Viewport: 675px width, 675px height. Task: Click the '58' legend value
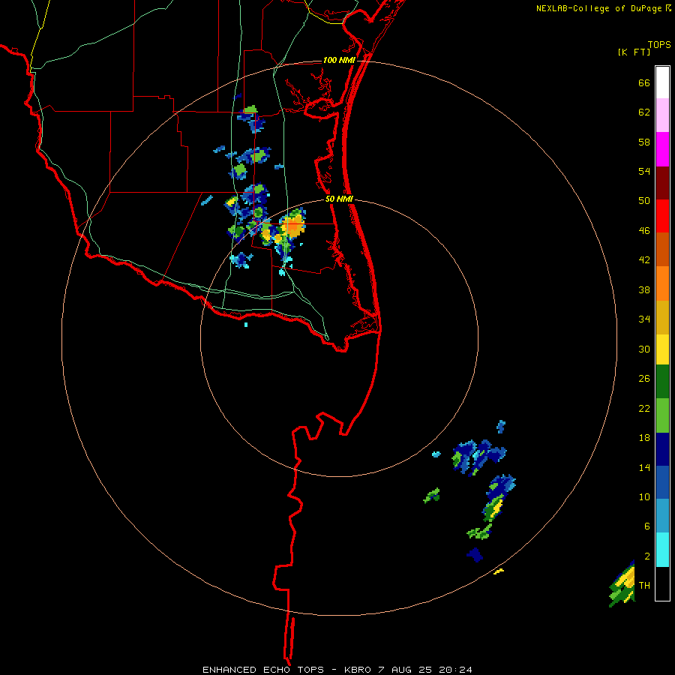click(644, 142)
